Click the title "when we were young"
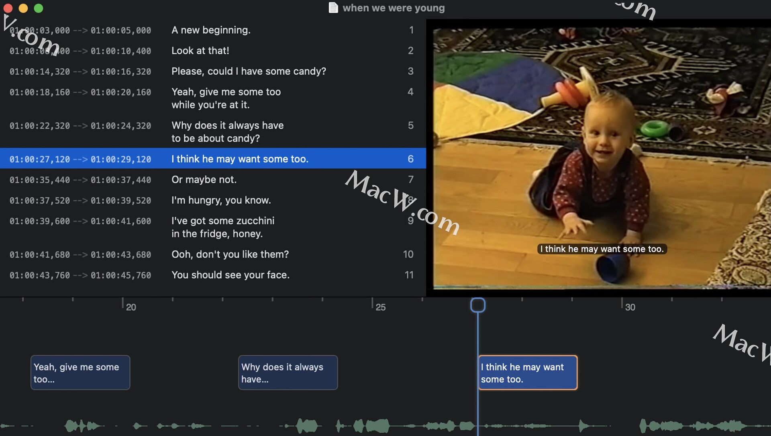 pos(394,8)
